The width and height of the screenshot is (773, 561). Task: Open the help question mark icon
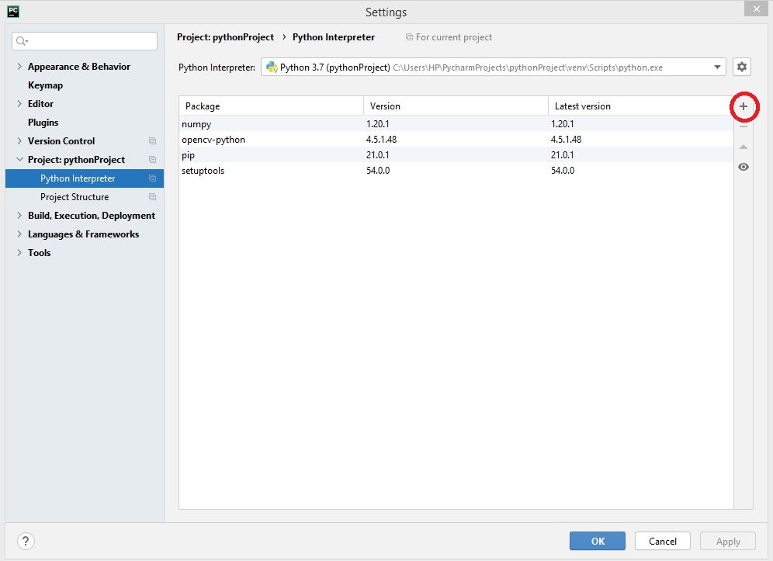point(26,541)
